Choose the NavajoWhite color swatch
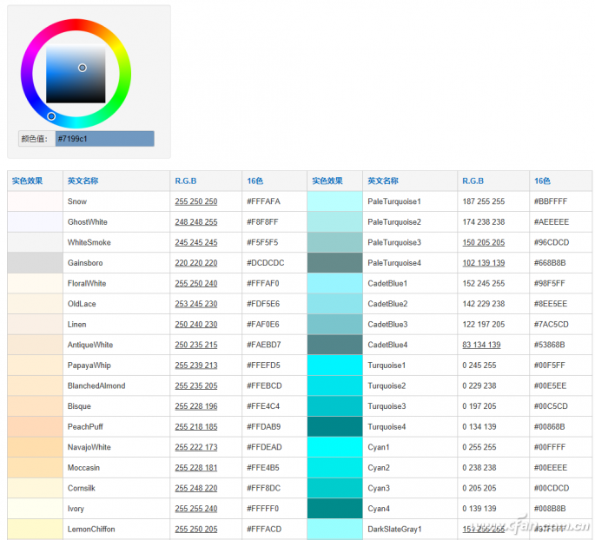This screenshot has height=540, width=595. tap(35, 447)
